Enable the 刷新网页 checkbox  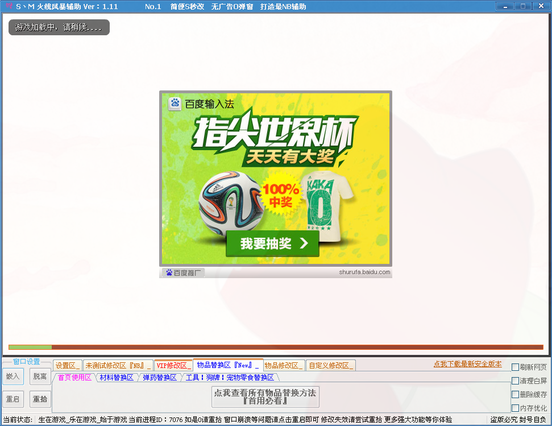[515, 367]
